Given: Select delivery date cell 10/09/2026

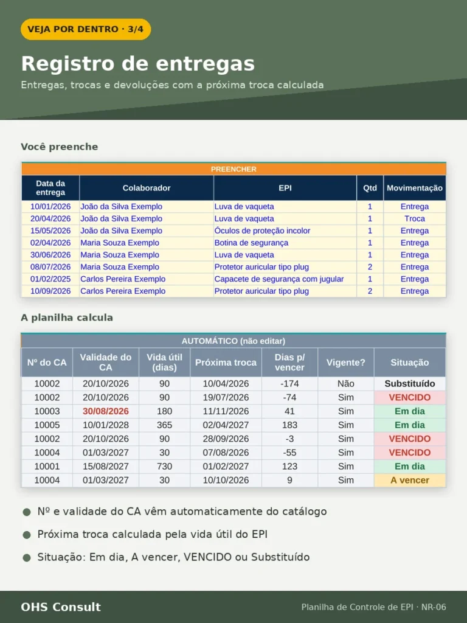Looking at the screenshot, I should [50, 291].
